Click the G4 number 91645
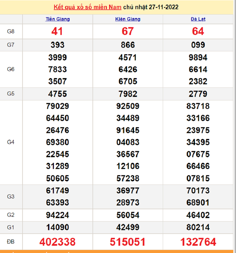 pyautogui.click(x=128, y=130)
